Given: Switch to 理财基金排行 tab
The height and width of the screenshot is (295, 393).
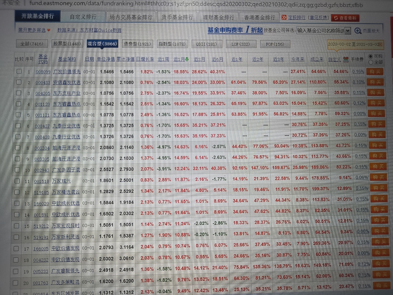Looking at the screenshot, I should click(218, 17).
